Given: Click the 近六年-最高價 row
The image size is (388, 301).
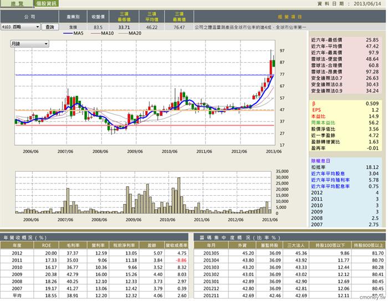Looking at the screenshot, I should pyautogui.click(x=345, y=53).
